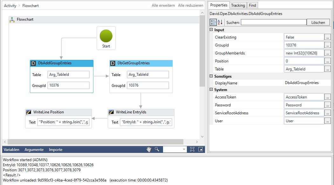334x185 pixels.
Task: Sort properties alphabetically with A-Z icon
Action: coord(220,22)
